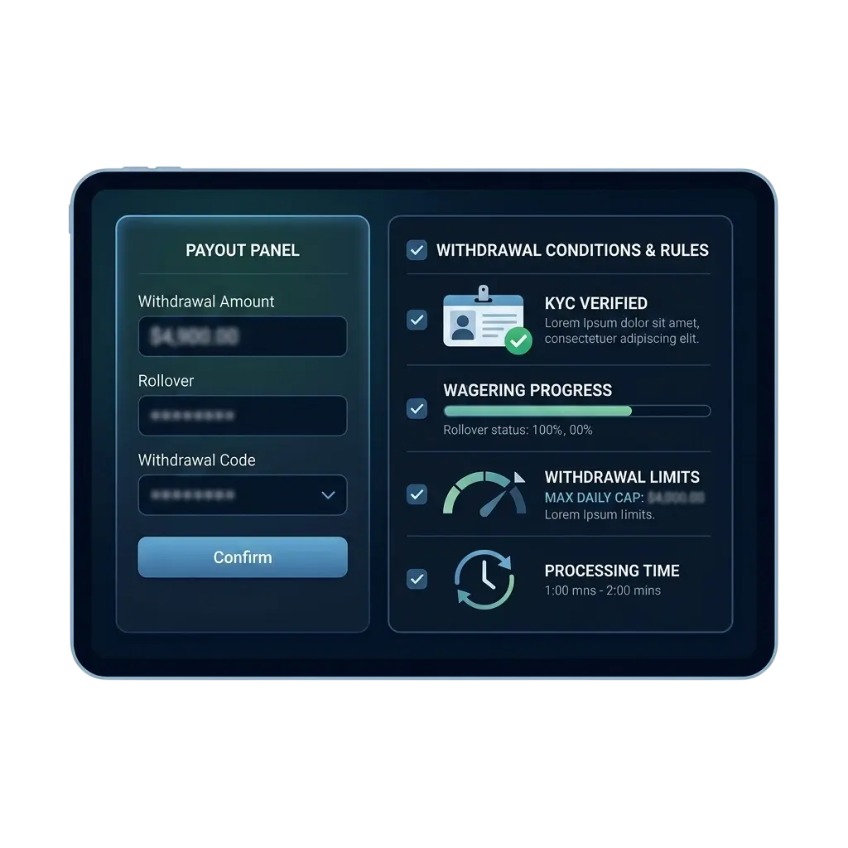Toggle the Wagering Progress checkbox
848x848 pixels.
[417, 408]
